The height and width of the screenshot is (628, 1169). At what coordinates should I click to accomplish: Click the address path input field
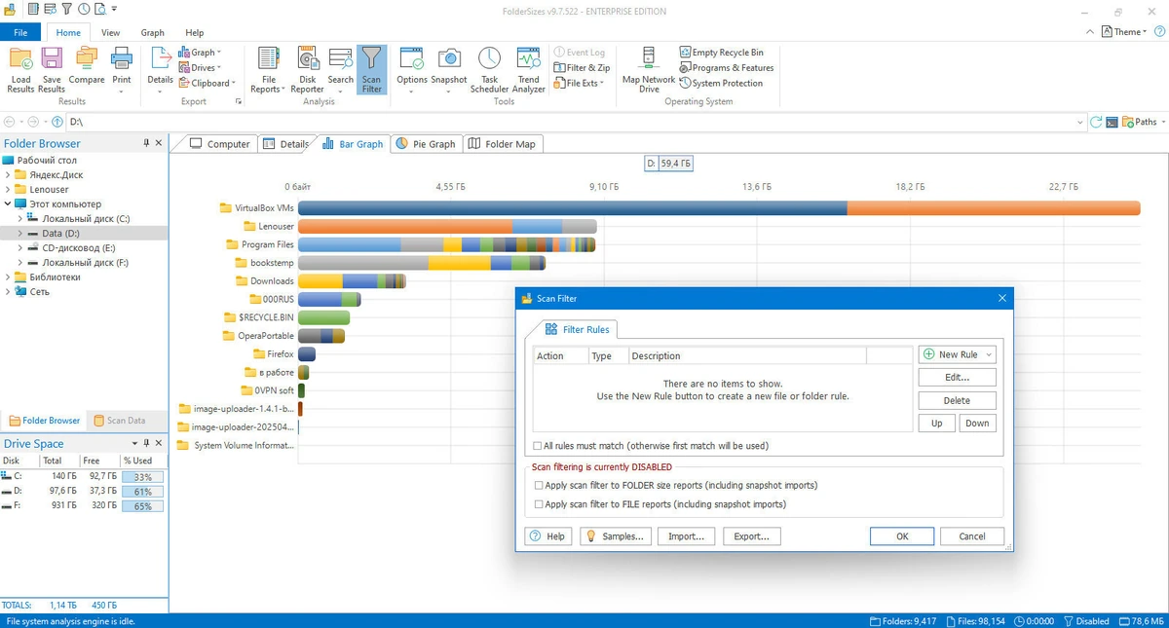point(575,122)
